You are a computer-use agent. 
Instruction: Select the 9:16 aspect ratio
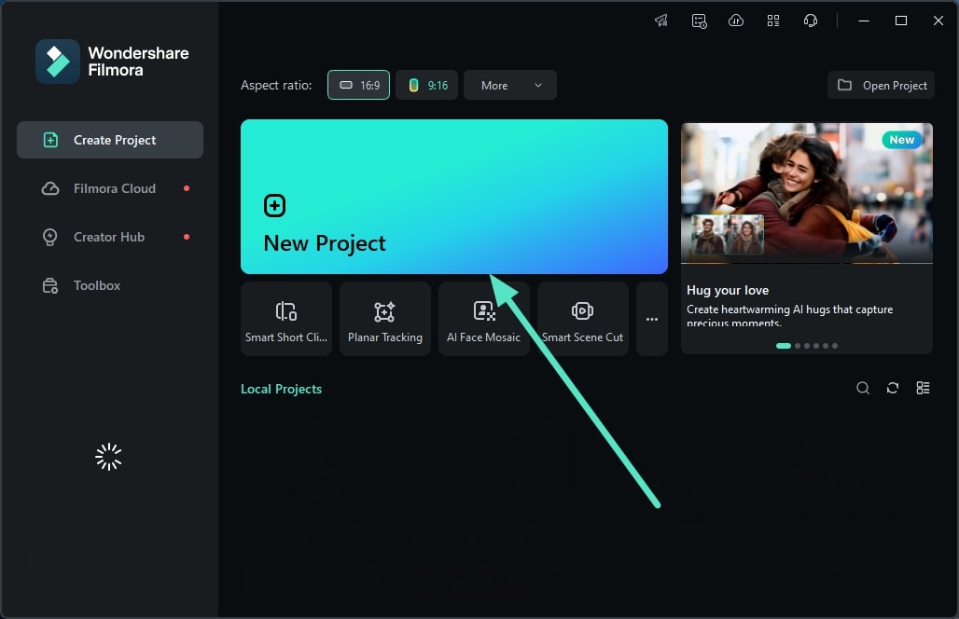pyautogui.click(x=427, y=85)
